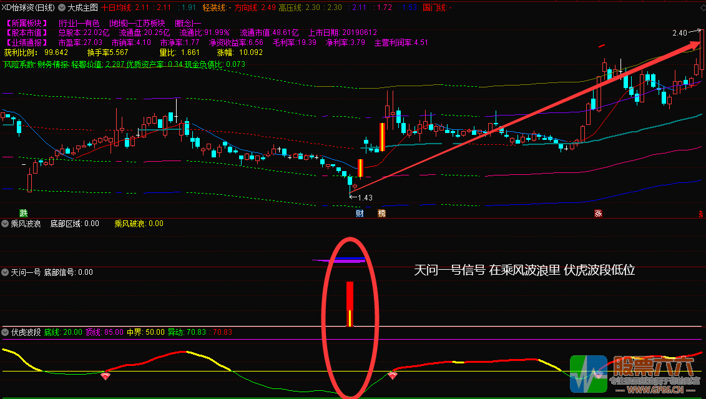Click the green 跌 marker icon
The width and height of the screenshot is (706, 399).
(x=24, y=214)
